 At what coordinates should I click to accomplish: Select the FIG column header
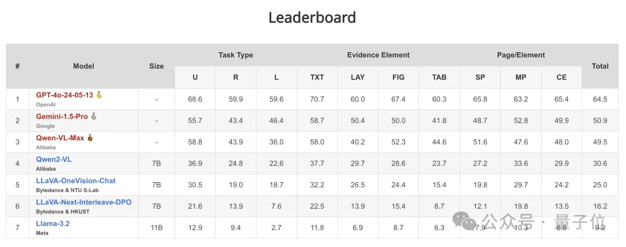pyautogui.click(x=398, y=77)
